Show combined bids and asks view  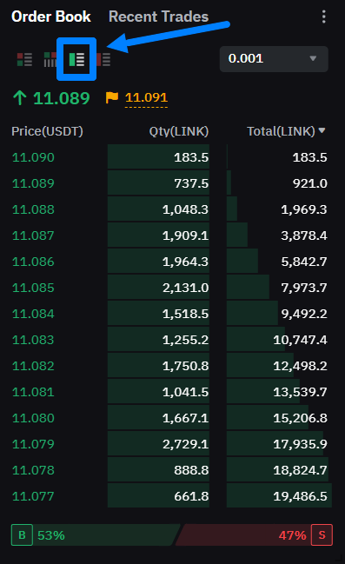pos(25,59)
